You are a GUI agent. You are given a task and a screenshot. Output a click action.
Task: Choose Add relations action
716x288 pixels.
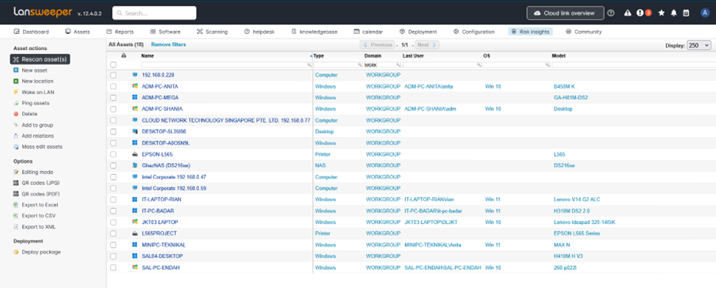(x=37, y=136)
